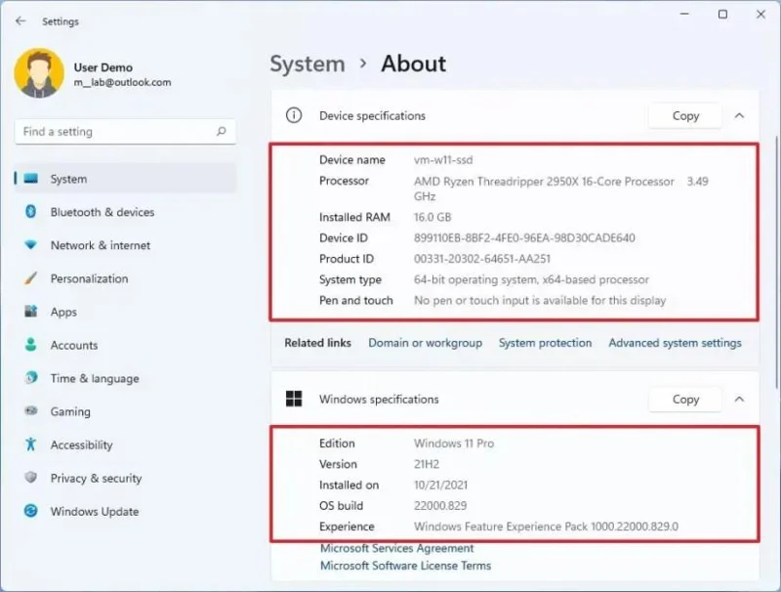Open Microsoft Software License Terms link
Viewport: 781px width, 592px height.
coord(405,566)
